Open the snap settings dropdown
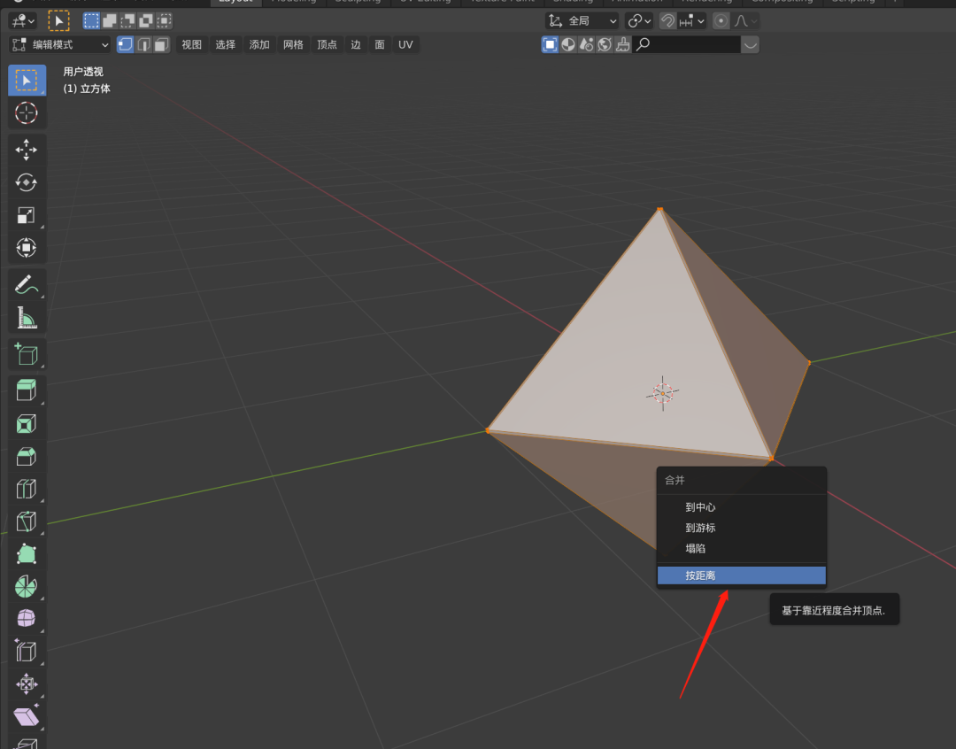The width and height of the screenshot is (956, 749). (692, 21)
